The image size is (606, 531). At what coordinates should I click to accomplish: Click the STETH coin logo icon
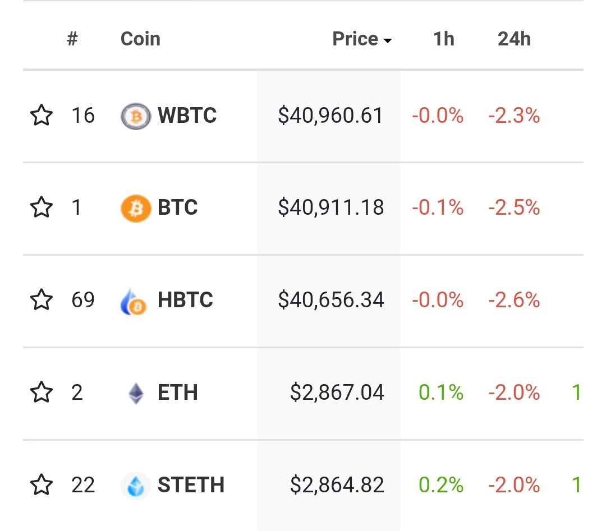coord(136,485)
